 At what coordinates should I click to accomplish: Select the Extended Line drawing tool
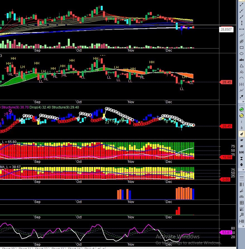[x=241, y=17]
